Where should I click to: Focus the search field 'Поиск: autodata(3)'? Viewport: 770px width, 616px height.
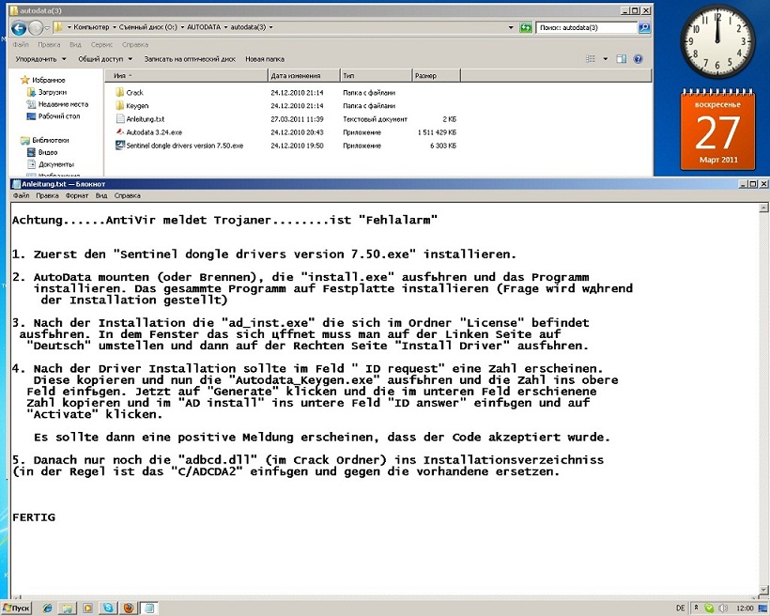(587, 27)
